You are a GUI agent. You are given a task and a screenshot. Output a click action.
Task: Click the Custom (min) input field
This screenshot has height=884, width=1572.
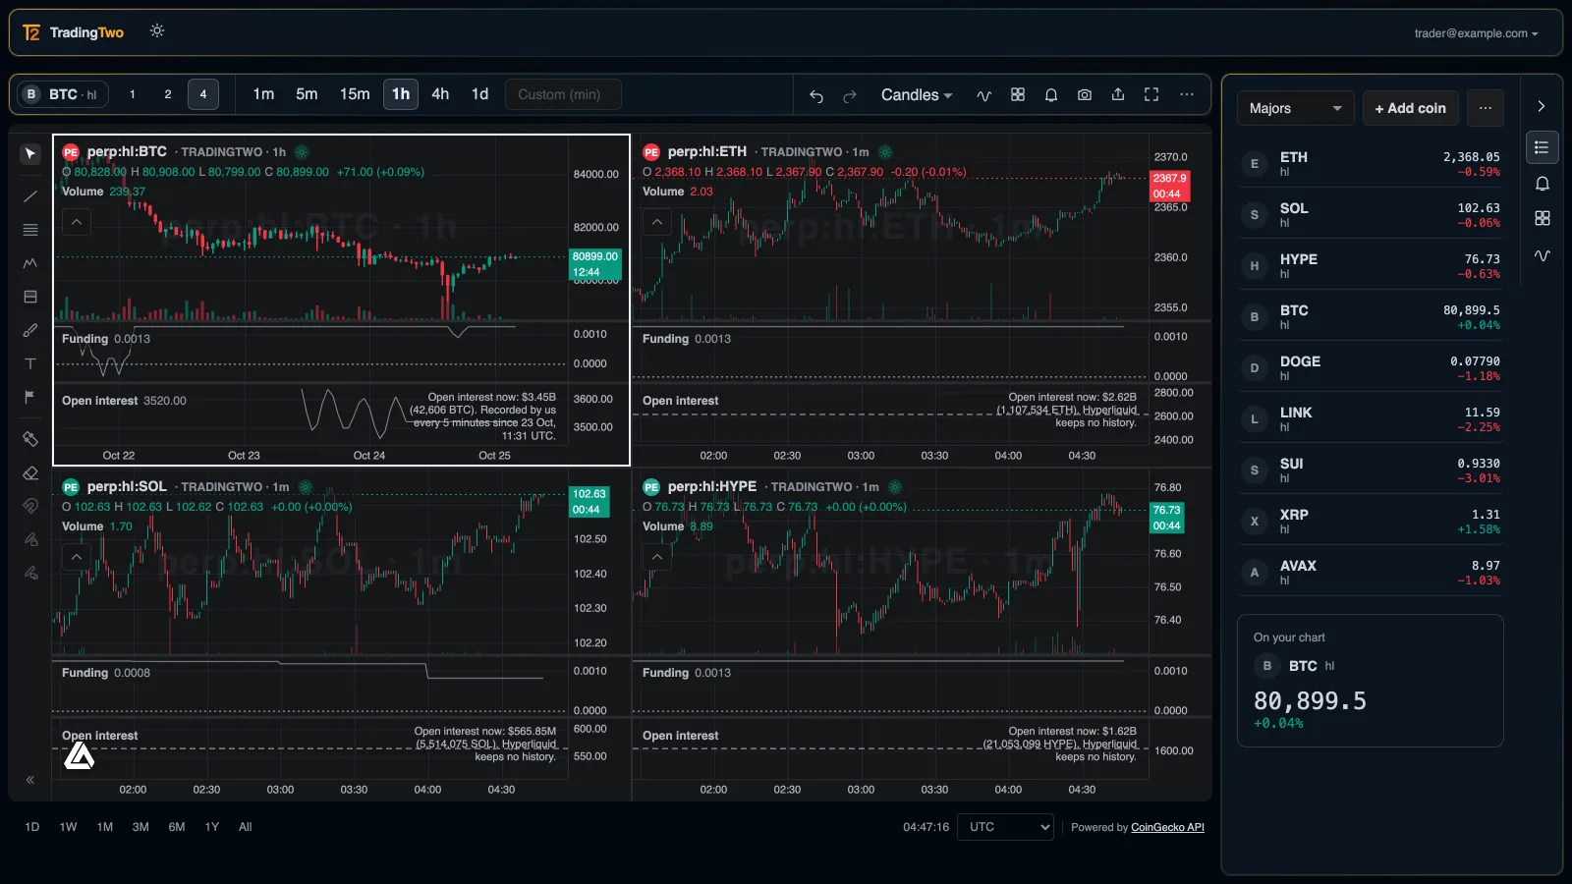[x=563, y=94]
